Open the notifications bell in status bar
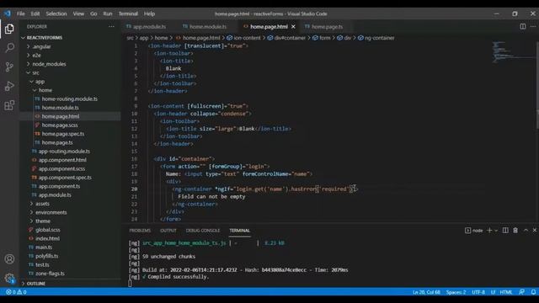Screen dimensions: 539x303 (x=533, y=292)
